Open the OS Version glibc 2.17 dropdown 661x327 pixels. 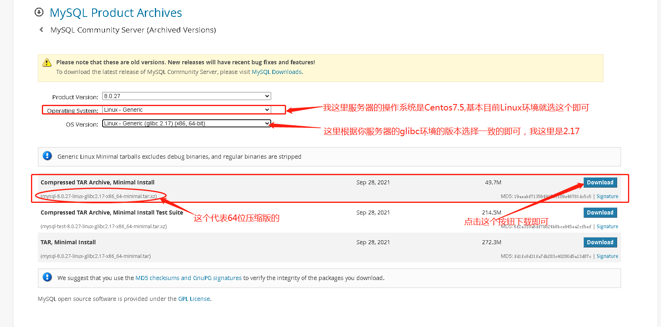click(187, 123)
